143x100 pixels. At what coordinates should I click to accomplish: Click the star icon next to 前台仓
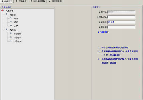(6, 14)
